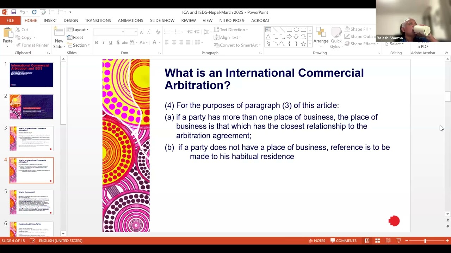Click zoom out minus button

tap(406, 241)
